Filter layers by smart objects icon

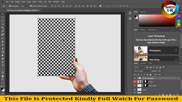pyautogui.click(x=160, y=67)
